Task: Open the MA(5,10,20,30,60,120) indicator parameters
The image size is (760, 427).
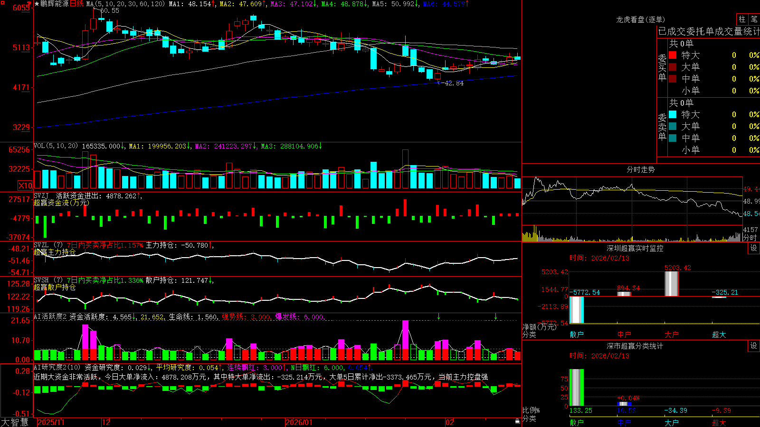Action: pyautogui.click(x=125, y=4)
